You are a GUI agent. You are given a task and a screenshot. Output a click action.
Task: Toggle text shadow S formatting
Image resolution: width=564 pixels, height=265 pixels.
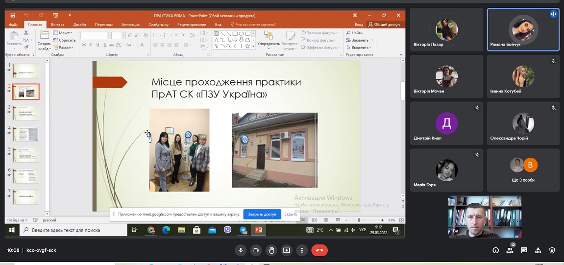[x=105, y=45]
